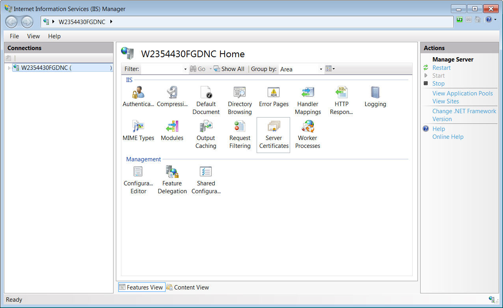
Task: Expand the W2354430FGDNC server node
Action: 9,68
